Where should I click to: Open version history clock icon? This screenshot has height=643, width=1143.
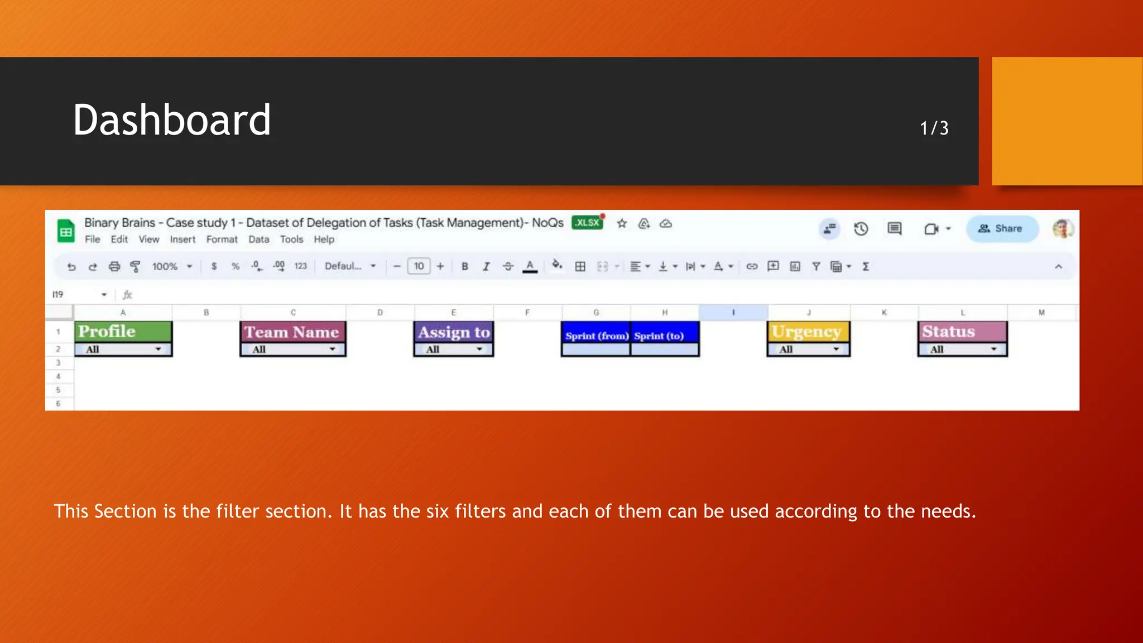pyautogui.click(x=861, y=229)
